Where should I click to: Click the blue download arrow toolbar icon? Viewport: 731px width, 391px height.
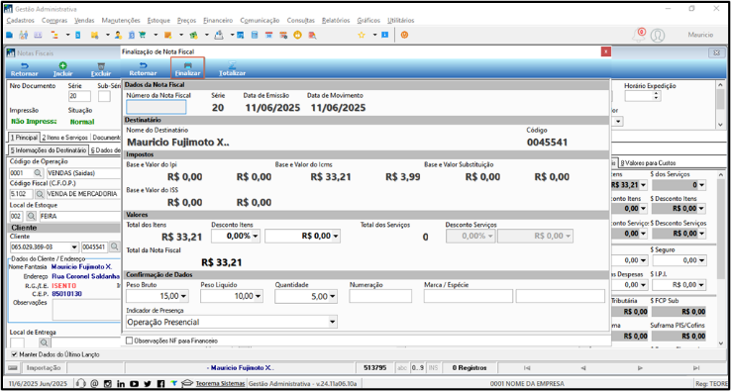384,35
